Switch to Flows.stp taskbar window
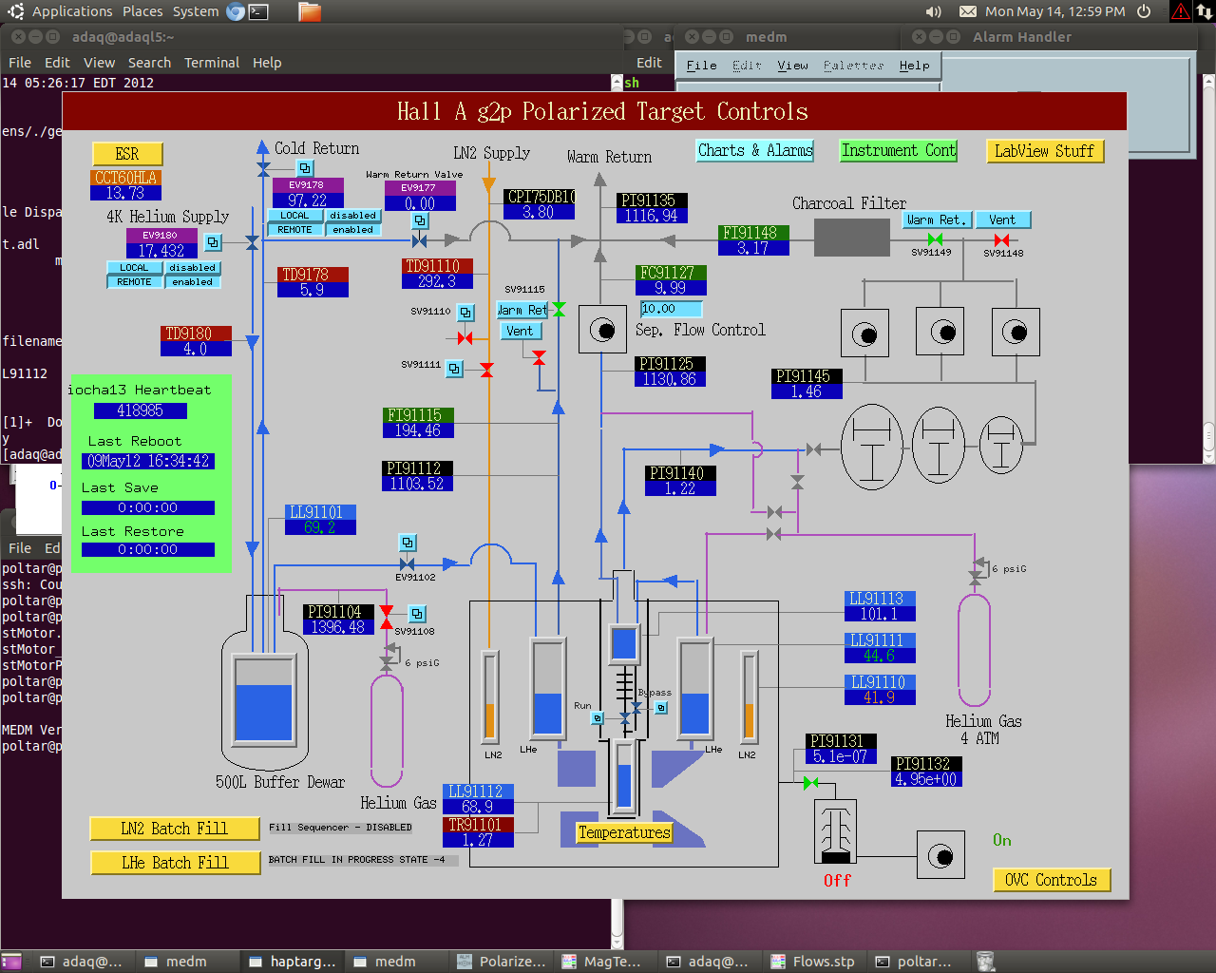This screenshot has height=973, width=1216. [813, 962]
